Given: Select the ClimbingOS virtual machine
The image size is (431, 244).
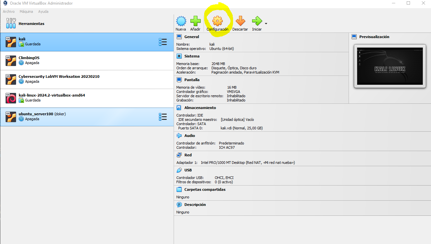Looking at the screenshot, I should pyautogui.click(x=87, y=61).
